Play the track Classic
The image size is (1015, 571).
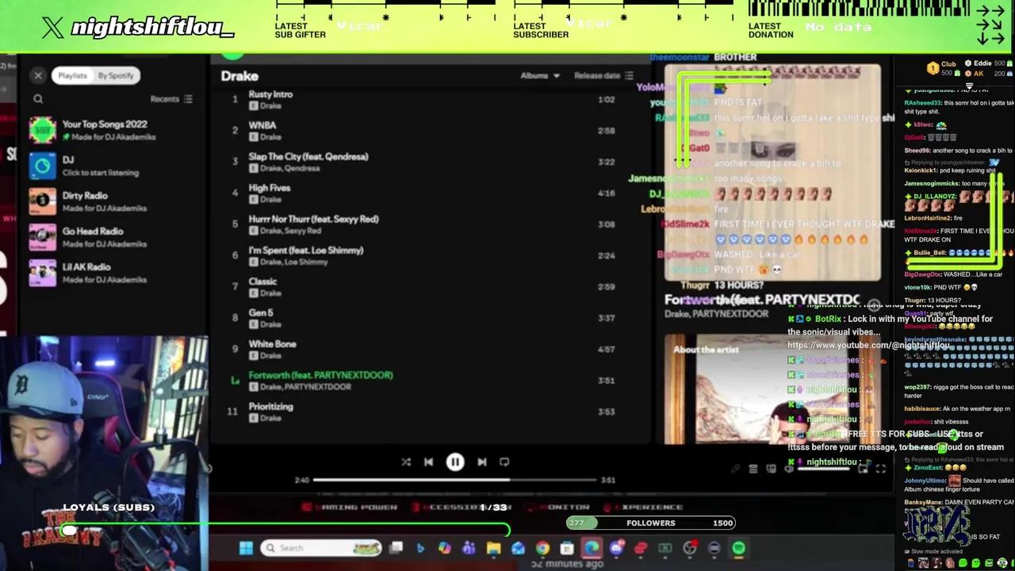[x=424, y=287]
